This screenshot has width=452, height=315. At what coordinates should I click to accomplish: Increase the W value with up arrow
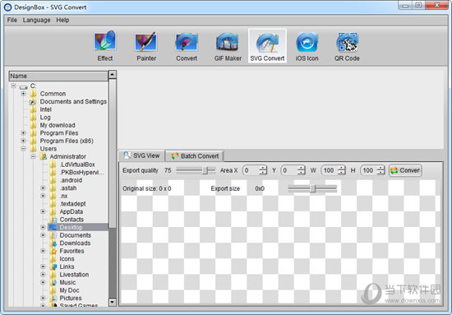341,168
